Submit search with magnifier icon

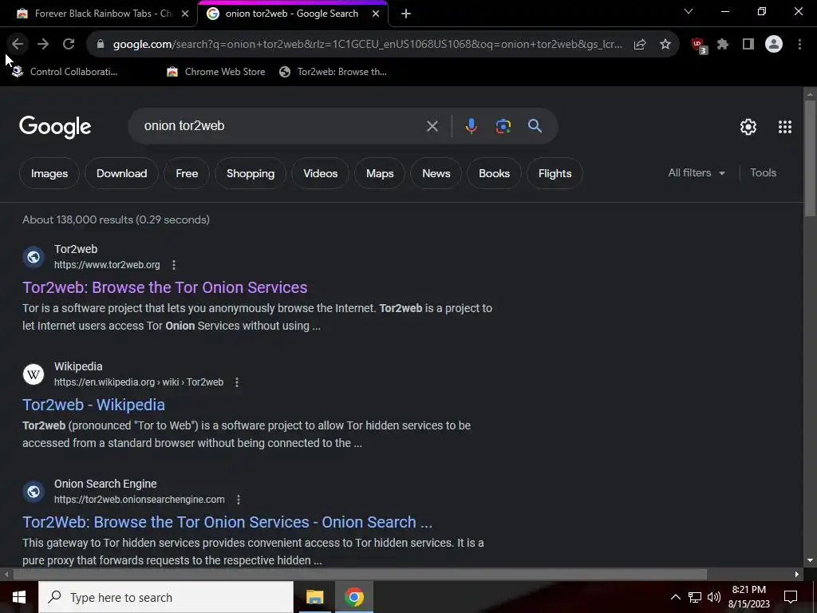tap(535, 125)
